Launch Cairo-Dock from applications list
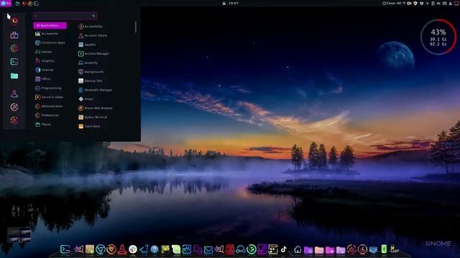 pyautogui.click(x=89, y=126)
